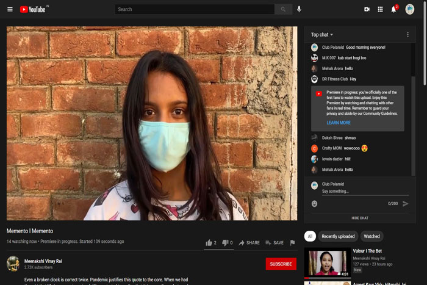Click the 2.72K subscribers text
The width and height of the screenshot is (427, 285).
38,267
